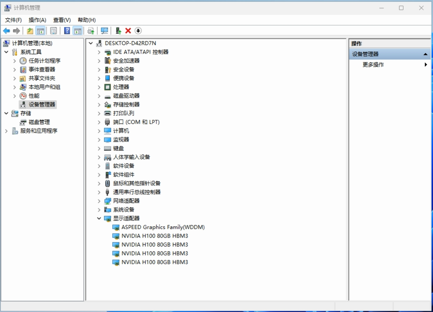Click 更多操作 in the actions pane
This screenshot has height=312, width=433.
pyautogui.click(x=373, y=64)
